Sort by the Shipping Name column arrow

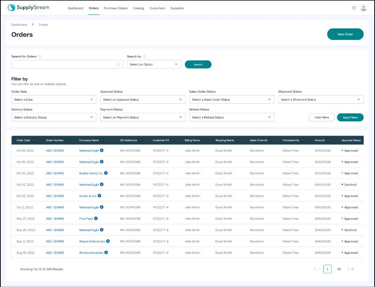coord(237,140)
